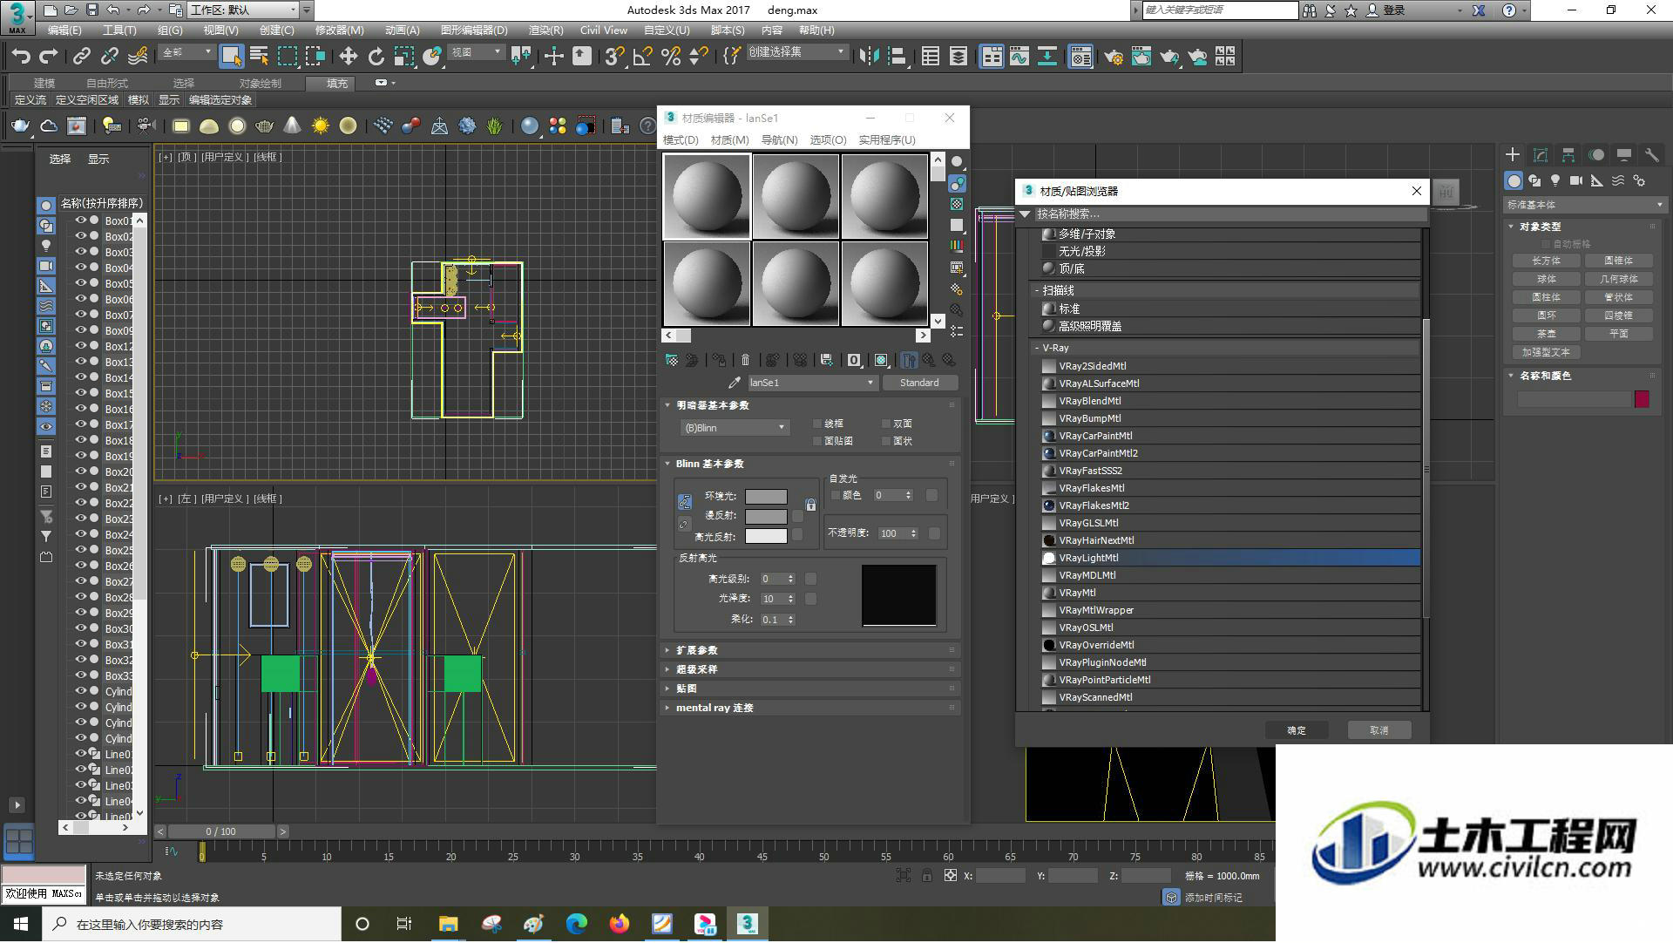
Task: Click the Undo arrow in main toolbar
Action: click(21, 57)
